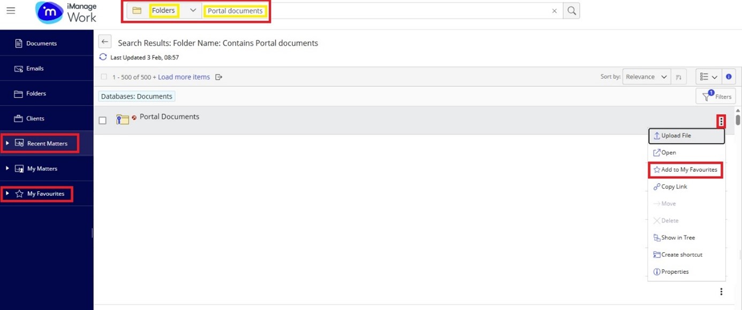Select Show in Tree from the context menu
The width and height of the screenshot is (742, 310).
click(677, 237)
